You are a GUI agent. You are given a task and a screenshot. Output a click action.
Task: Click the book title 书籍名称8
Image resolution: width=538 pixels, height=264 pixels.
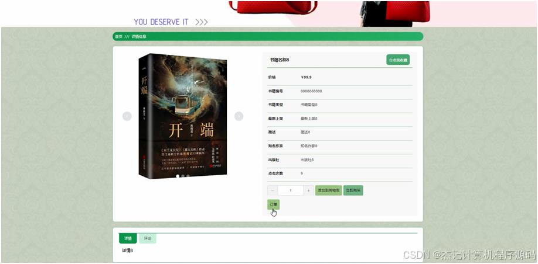[x=280, y=60]
